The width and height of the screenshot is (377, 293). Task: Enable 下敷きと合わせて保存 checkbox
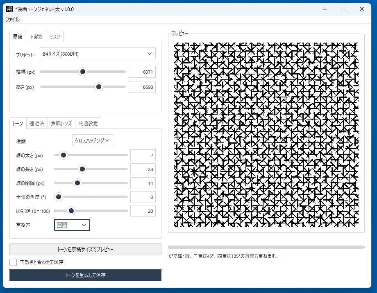pos(13,262)
